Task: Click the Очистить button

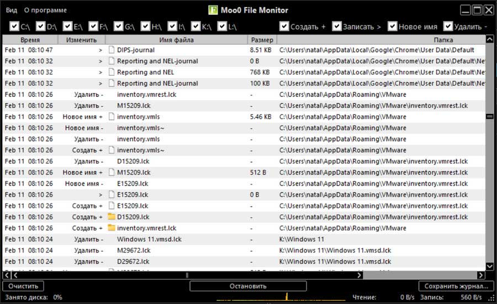Action: pos(23,286)
